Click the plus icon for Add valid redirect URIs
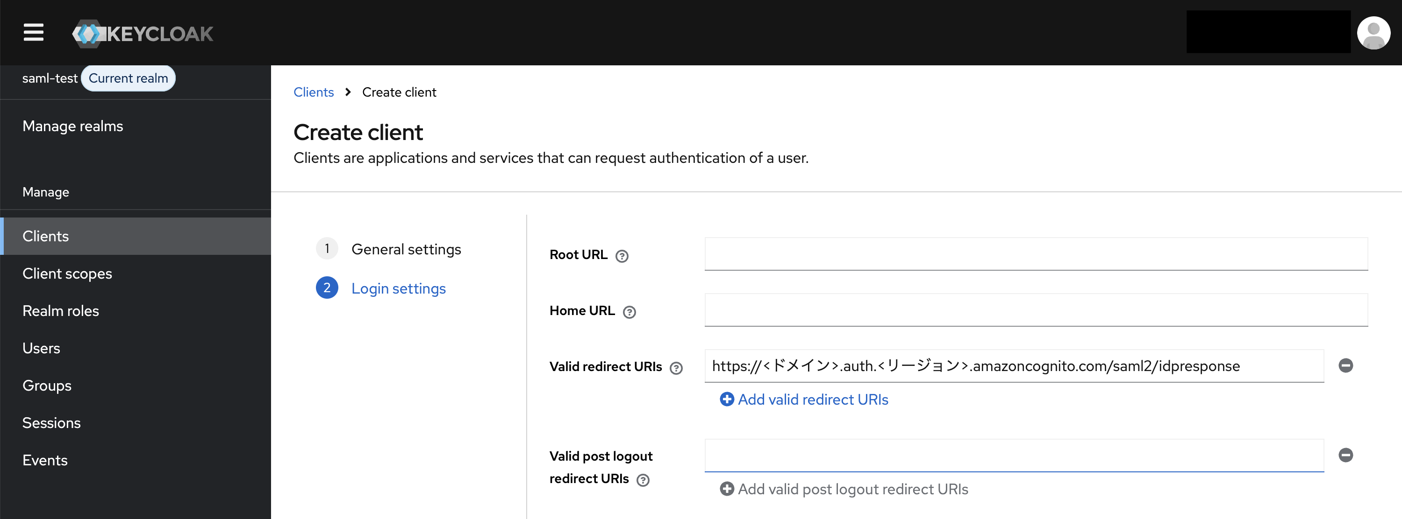This screenshot has width=1402, height=519. point(727,400)
